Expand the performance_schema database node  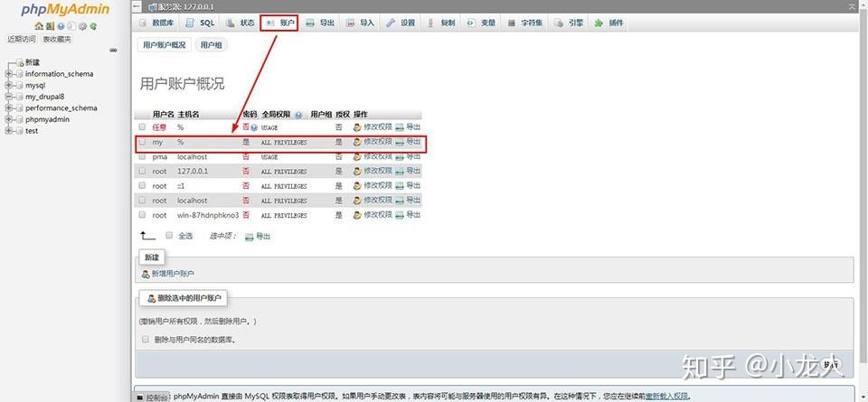point(8,108)
